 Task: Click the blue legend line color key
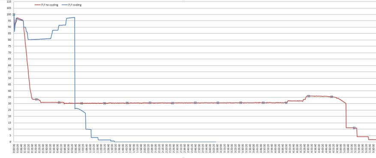click(x=64, y=5)
